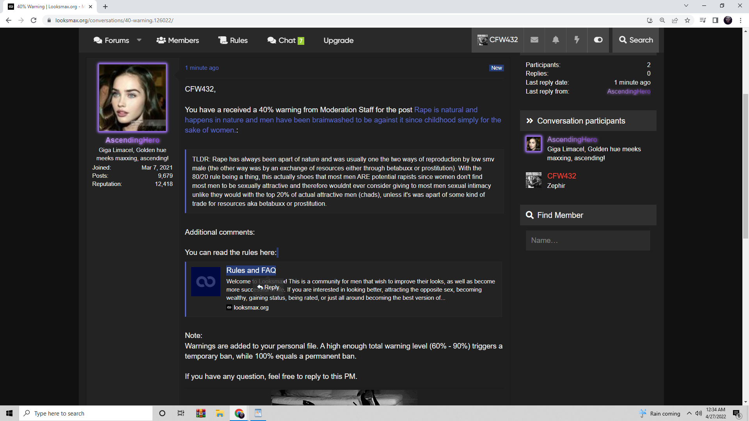Open the volume speaker icon
The height and width of the screenshot is (421, 749).
698,413
